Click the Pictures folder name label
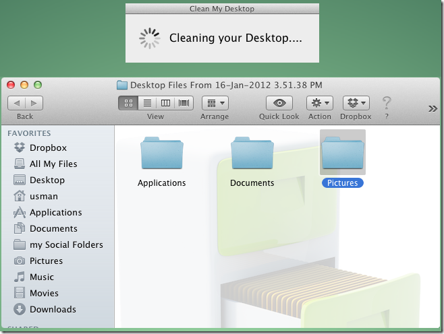The image size is (444, 334). coord(343,182)
